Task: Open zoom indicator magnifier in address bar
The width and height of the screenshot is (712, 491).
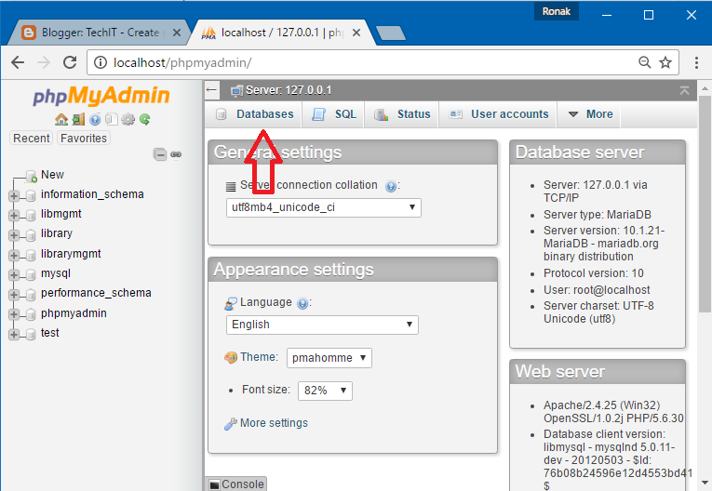Action: point(644,62)
